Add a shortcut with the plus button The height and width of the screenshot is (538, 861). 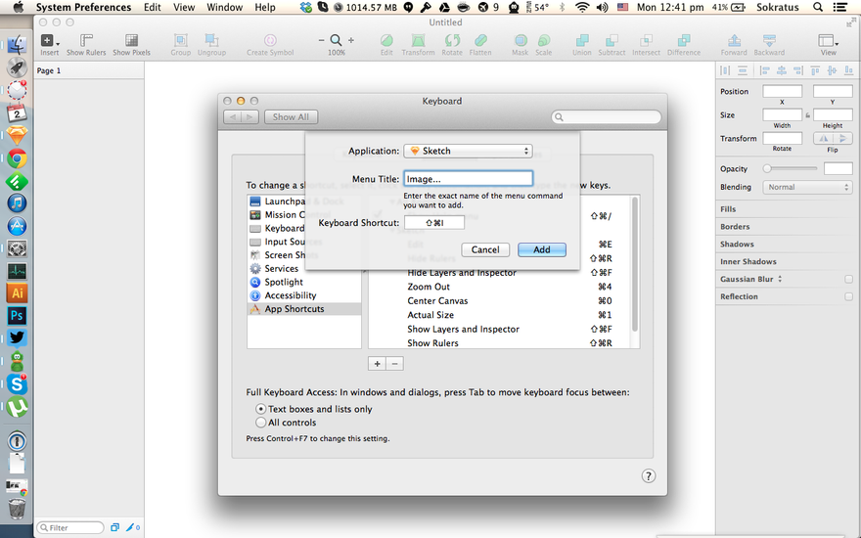(377, 364)
